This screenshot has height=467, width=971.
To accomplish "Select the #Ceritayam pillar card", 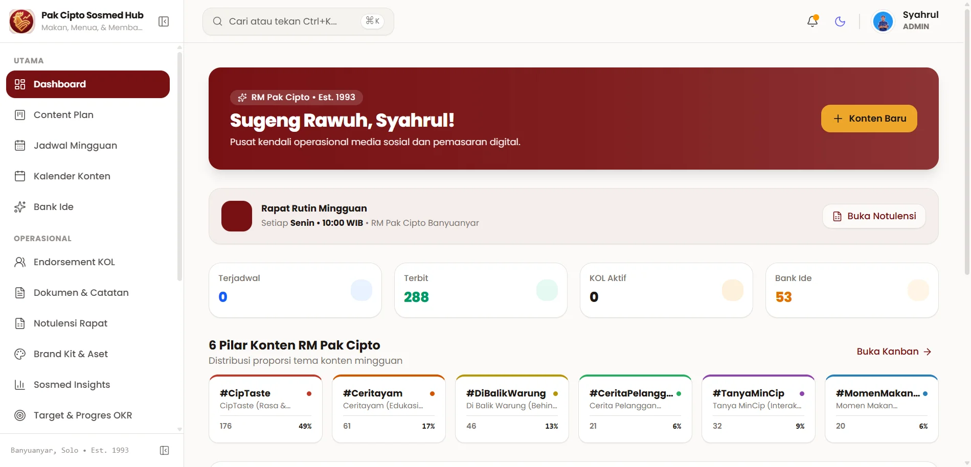I will [x=389, y=409].
